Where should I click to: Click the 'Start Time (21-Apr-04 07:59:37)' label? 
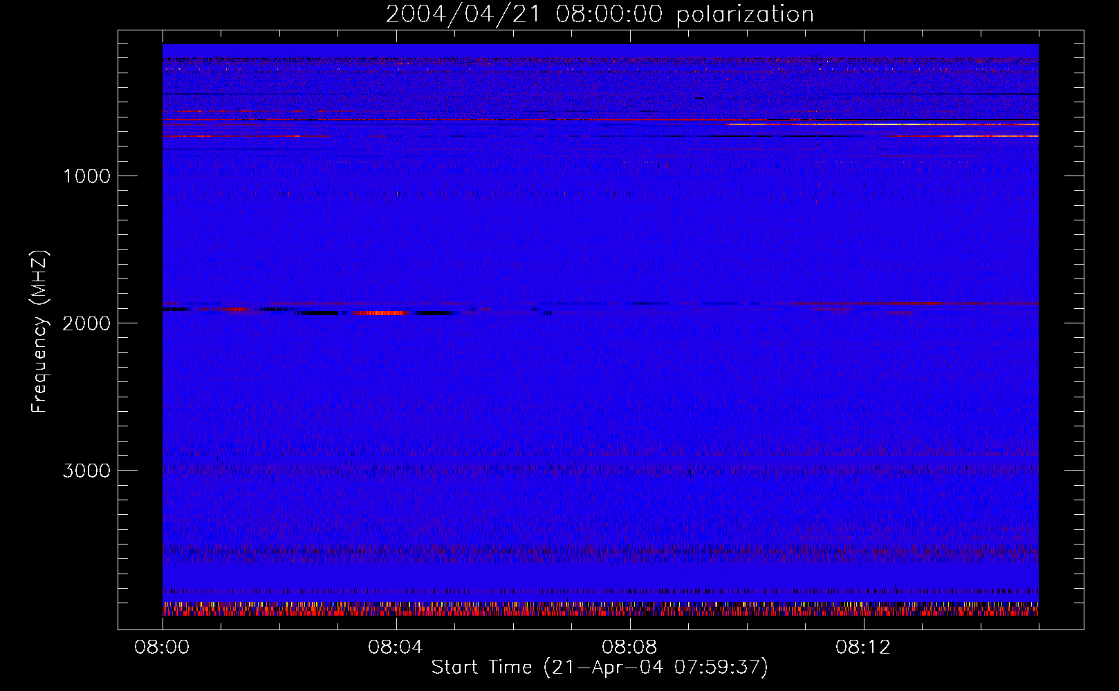tap(600, 668)
